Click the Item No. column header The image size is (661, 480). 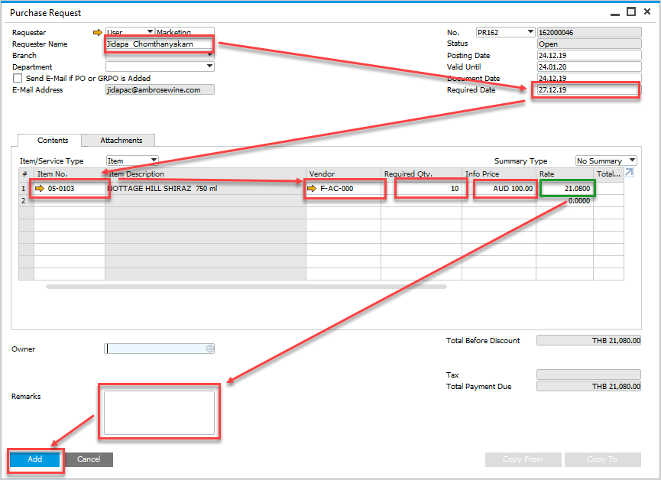[x=69, y=174]
